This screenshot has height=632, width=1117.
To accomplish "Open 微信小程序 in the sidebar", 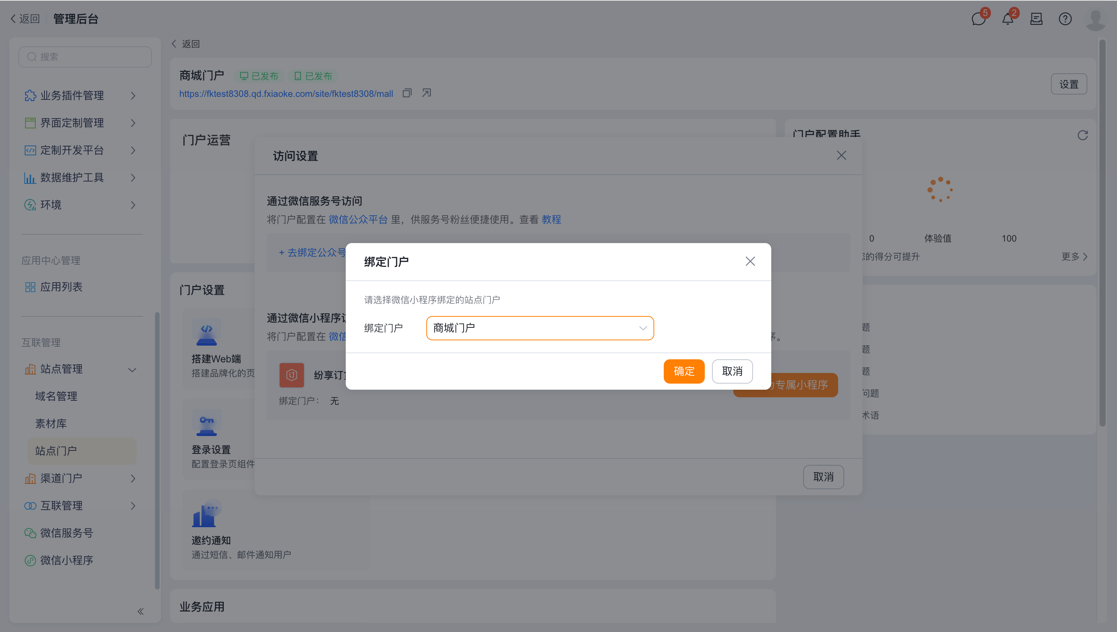I will (66, 560).
